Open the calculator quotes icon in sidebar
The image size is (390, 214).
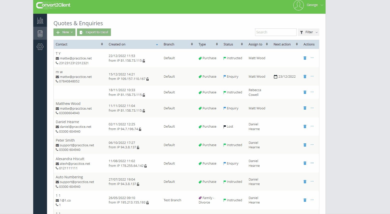[x=40, y=33]
